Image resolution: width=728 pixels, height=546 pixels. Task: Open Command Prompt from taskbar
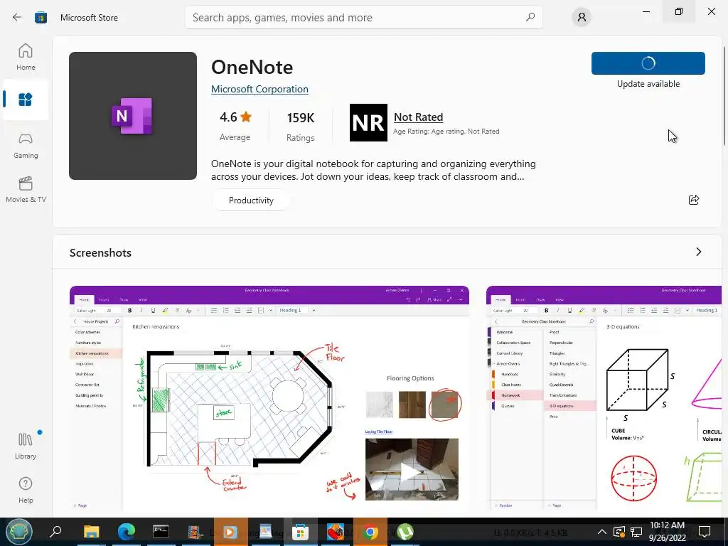[x=161, y=531]
